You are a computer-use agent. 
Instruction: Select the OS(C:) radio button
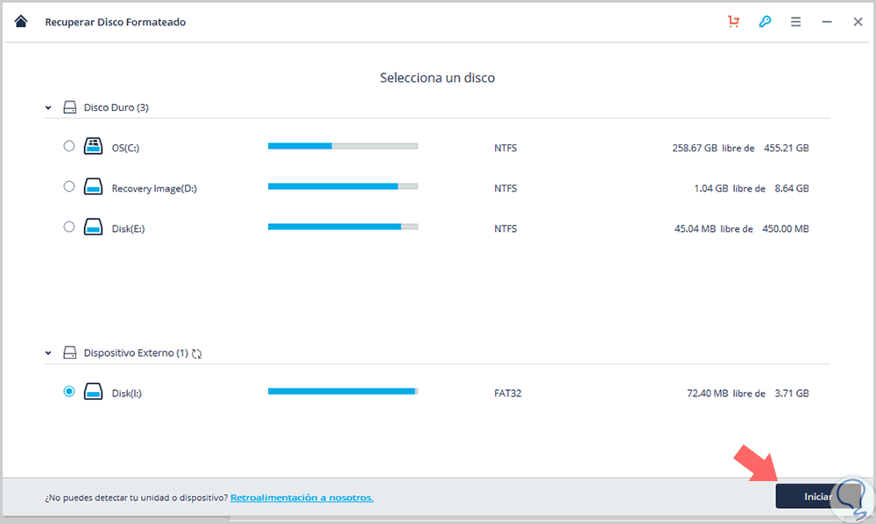[69, 146]
